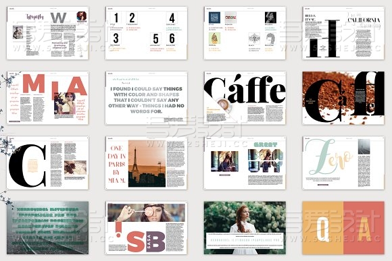Screen dimensions: 392x261
Task: Open the MIA magazine spread thumbnail
Action: [47, 98]
